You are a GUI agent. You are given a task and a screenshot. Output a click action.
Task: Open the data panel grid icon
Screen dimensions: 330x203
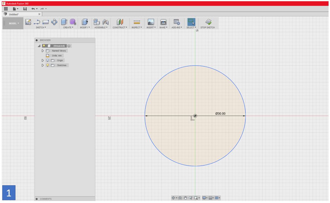tap(6, 9)
